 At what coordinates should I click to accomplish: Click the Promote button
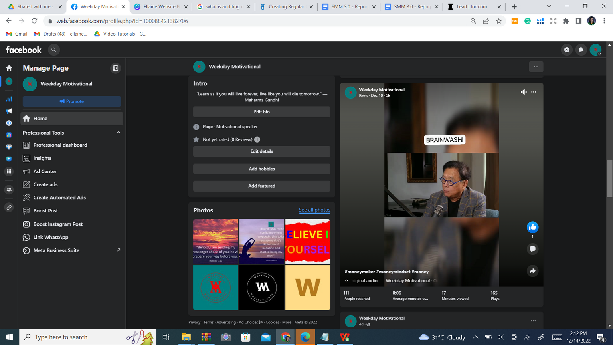point(72,101)
